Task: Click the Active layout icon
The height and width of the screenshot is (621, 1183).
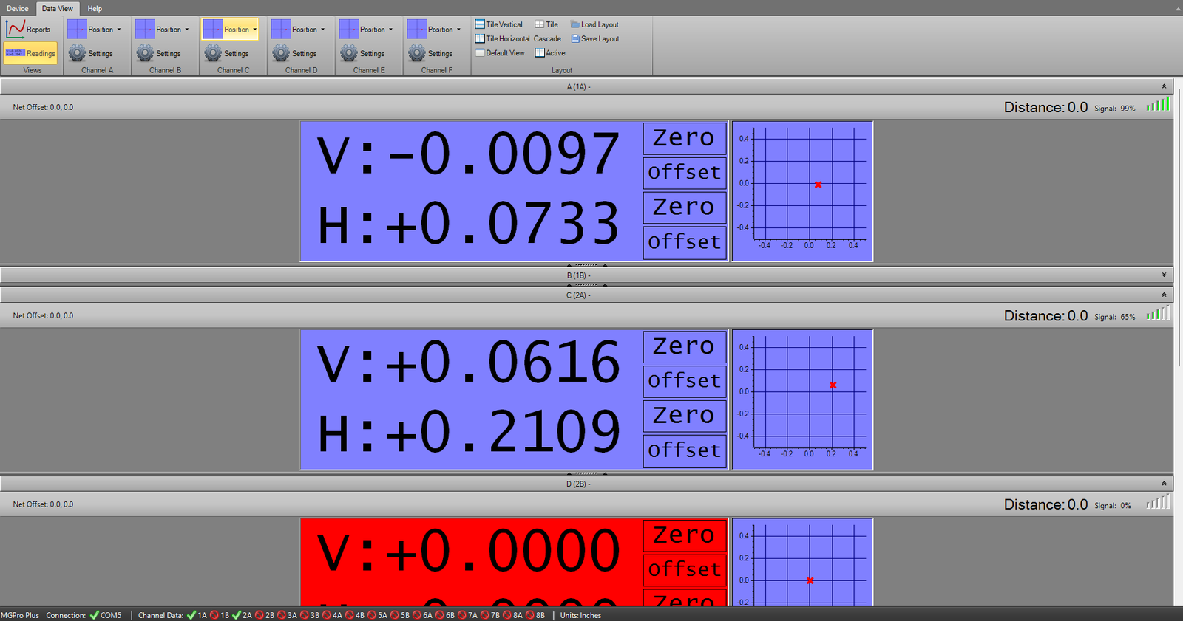Action: coord(540,53)
